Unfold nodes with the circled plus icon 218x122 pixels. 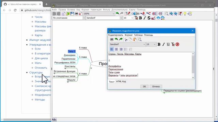click(155, 14)
